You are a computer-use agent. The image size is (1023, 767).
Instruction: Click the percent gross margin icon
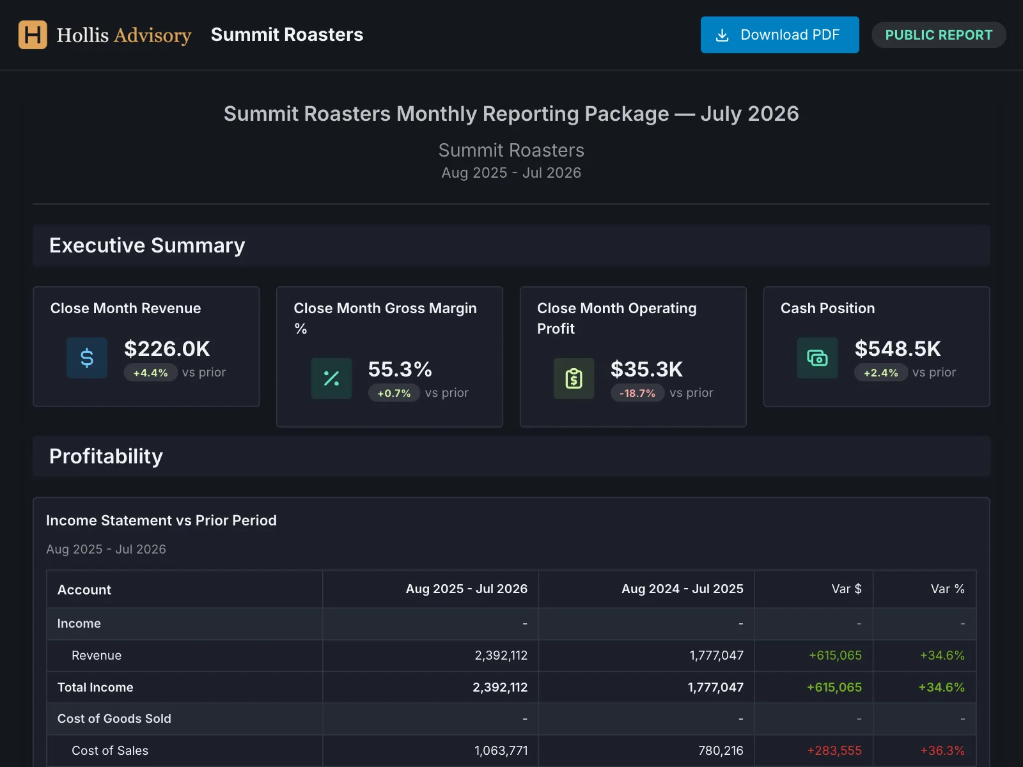(x=331, y=378)
